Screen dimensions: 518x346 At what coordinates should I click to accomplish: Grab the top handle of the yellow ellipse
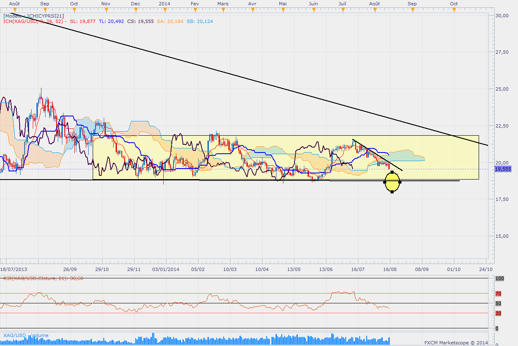(392, 172)
